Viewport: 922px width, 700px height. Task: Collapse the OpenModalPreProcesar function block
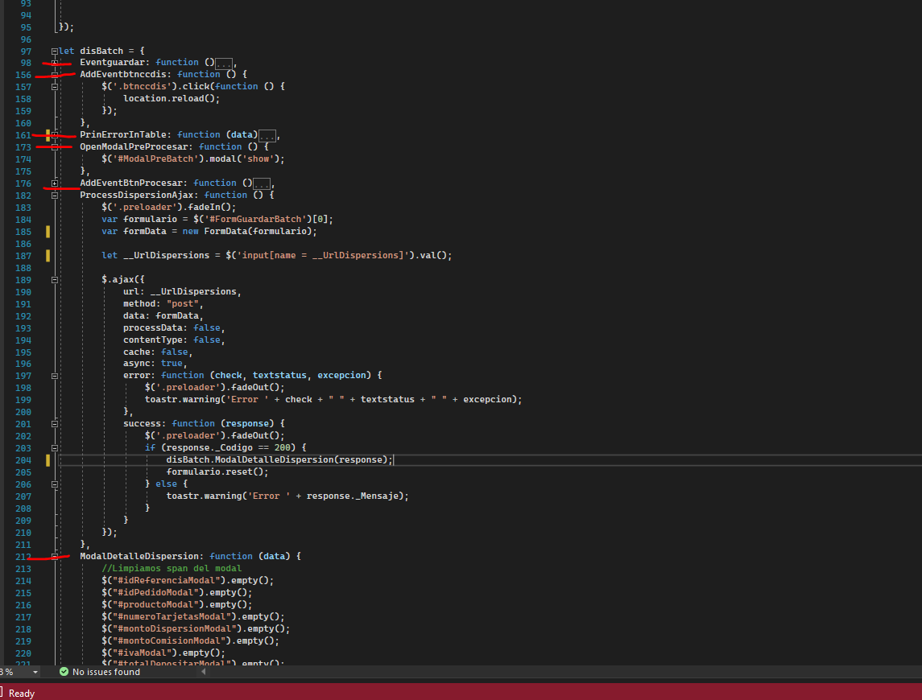(55, 147)
